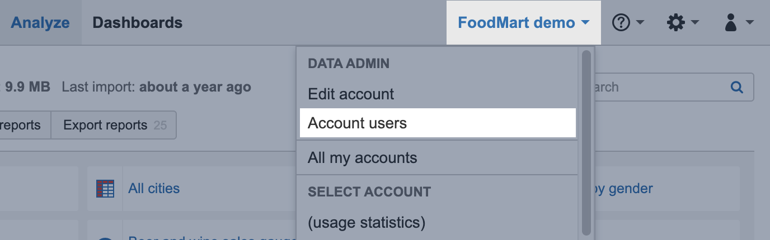This screenshot has height=240, width=770.
Task: Open All my accounts menu entry
Action: click(362, 158)
